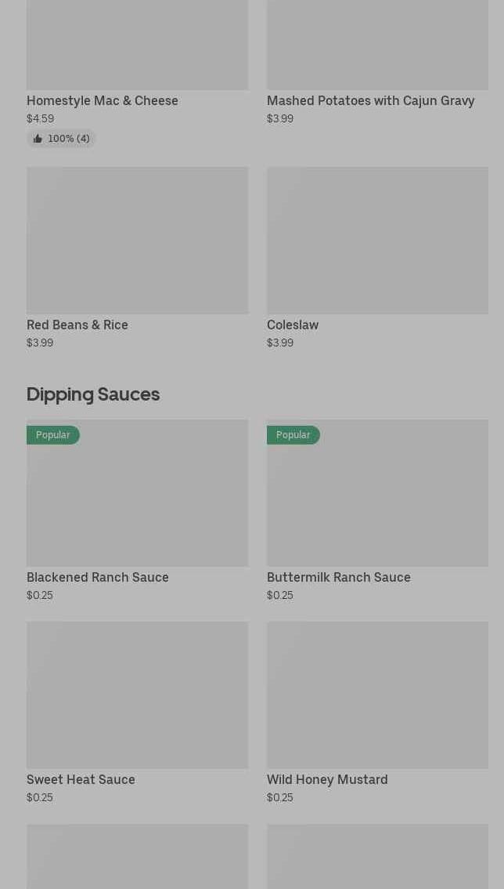Open the Coleslaw item photo

(377, 240)
